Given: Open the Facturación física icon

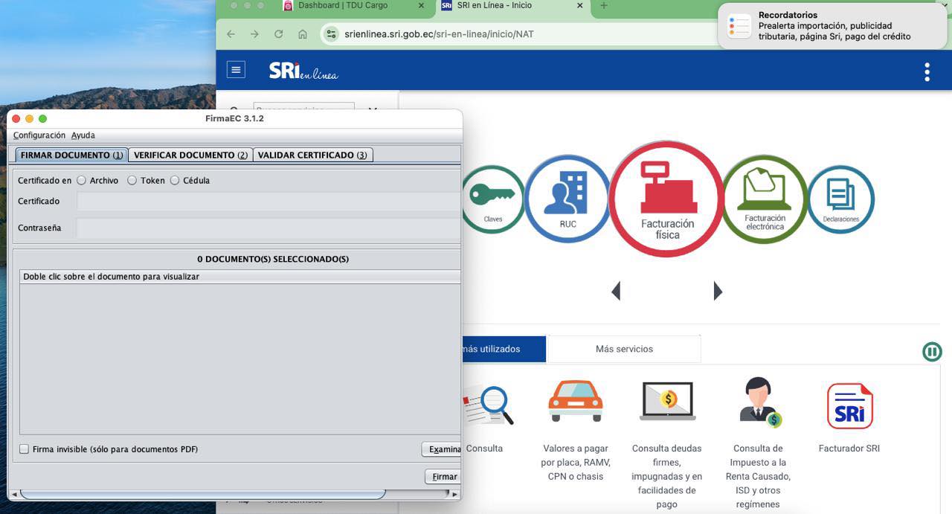Looking at the screenshot, I should [x=666, y=199].
